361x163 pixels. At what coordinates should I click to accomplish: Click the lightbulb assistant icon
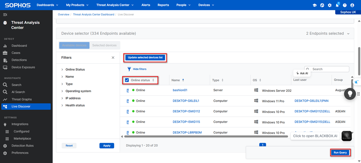point(350,94)
